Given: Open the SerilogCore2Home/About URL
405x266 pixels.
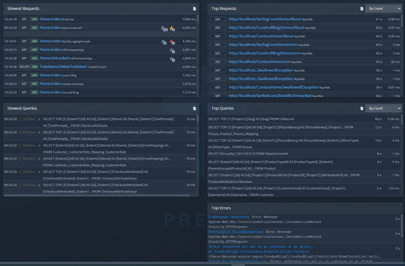Looking at the screenshot, I should pyautogui.click(x=265, y=19).
